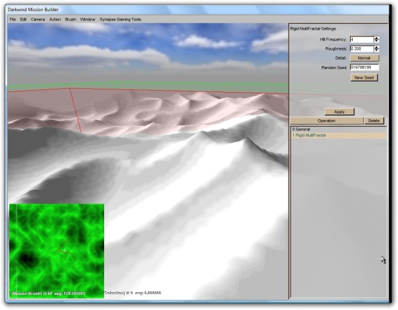Open the Operation dropdown button
398x310 pixels.
326,121
